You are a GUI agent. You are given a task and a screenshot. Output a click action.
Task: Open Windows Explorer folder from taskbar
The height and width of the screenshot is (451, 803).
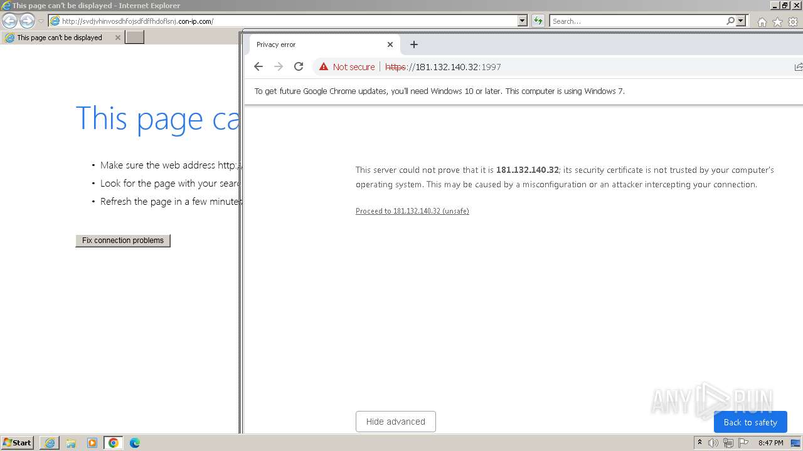[x=71, y=443]
